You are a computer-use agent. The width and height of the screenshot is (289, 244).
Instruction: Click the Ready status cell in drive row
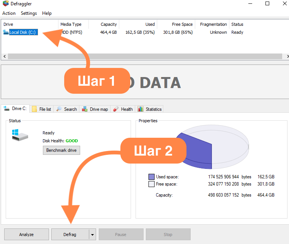click(237, 32)
